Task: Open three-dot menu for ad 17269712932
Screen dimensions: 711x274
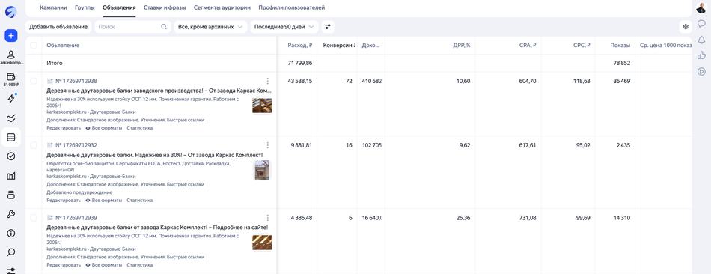Action: pyautogui.click(x=267, y=145)
